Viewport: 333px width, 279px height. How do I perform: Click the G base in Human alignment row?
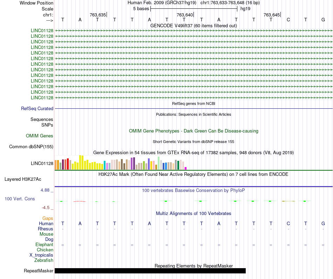point(323,223)
